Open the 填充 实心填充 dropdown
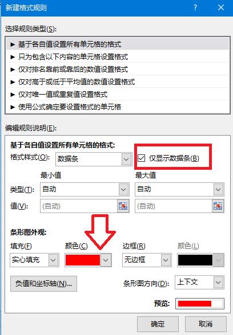Screen dimensions: 233x335 (x=34, y=260)
